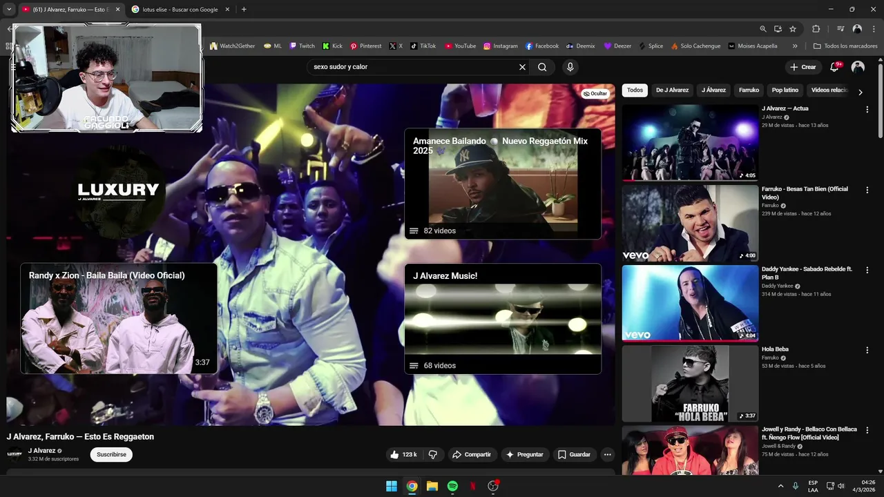Open OBS Studio from the taskbar
884x497 pixels.
point(493,486)
